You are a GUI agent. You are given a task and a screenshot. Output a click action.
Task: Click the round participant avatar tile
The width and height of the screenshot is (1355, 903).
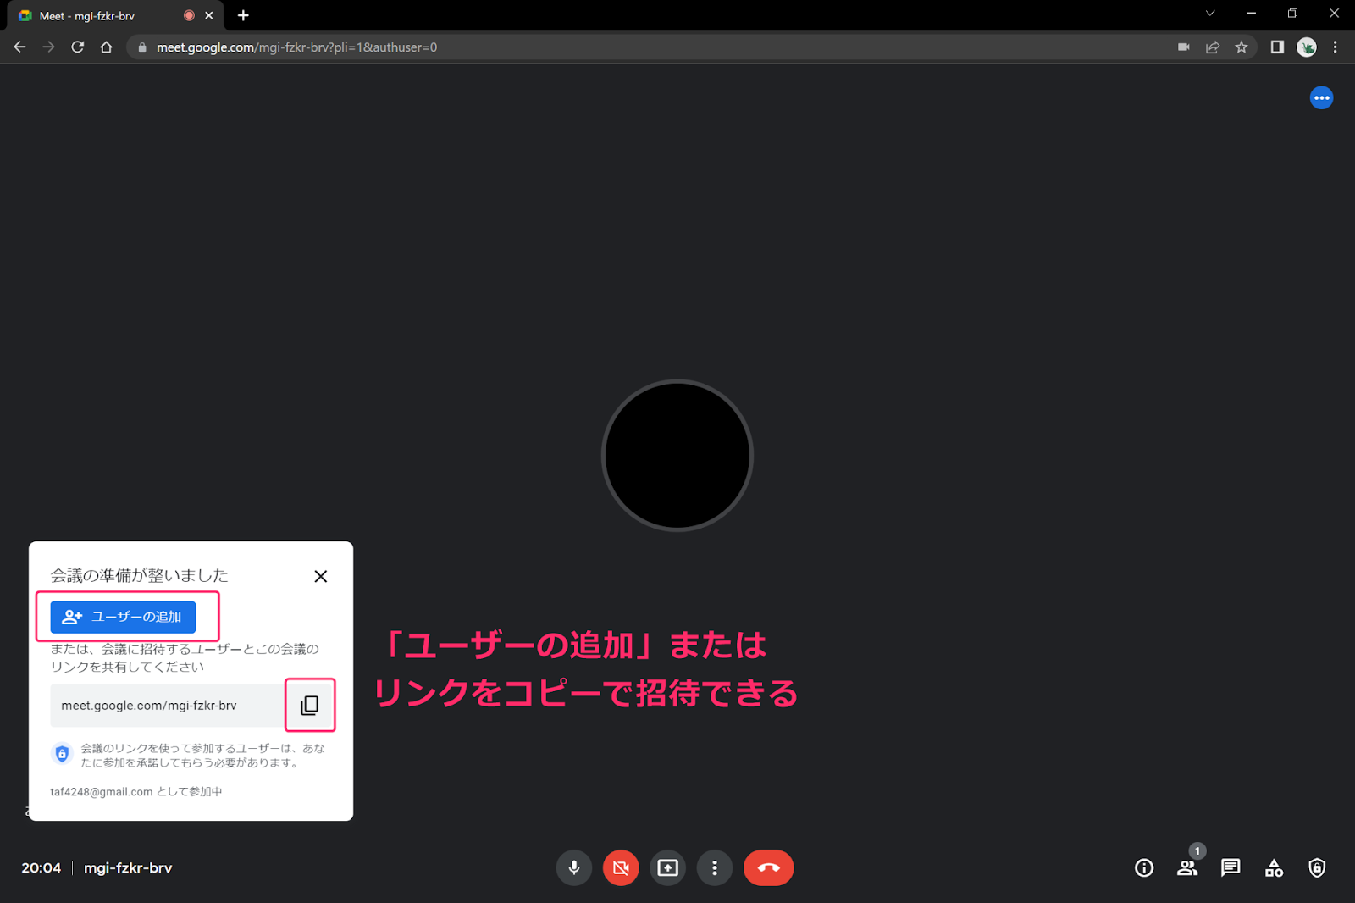coord(677,456)
